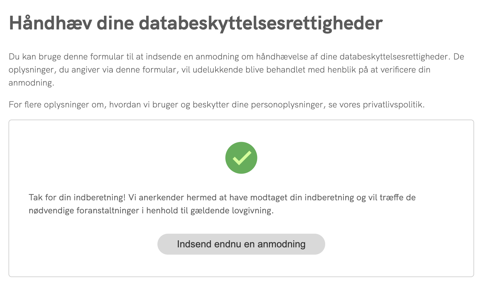Tap the green success indicator above the message

(x=241, y=158)
